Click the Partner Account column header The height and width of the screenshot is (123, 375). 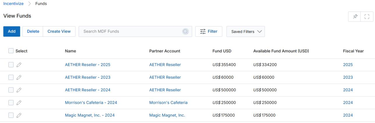pos(165,51)
